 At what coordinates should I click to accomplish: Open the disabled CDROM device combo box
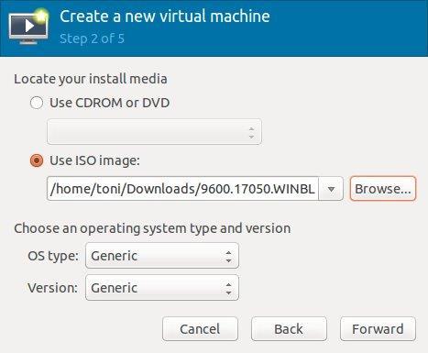pos(154,132)
